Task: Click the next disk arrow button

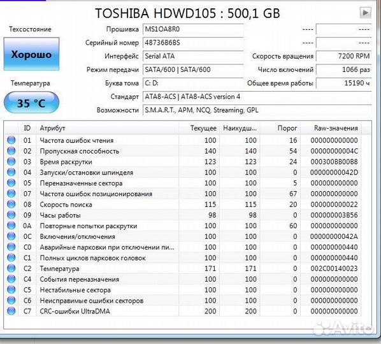Action: pos(365,12)
